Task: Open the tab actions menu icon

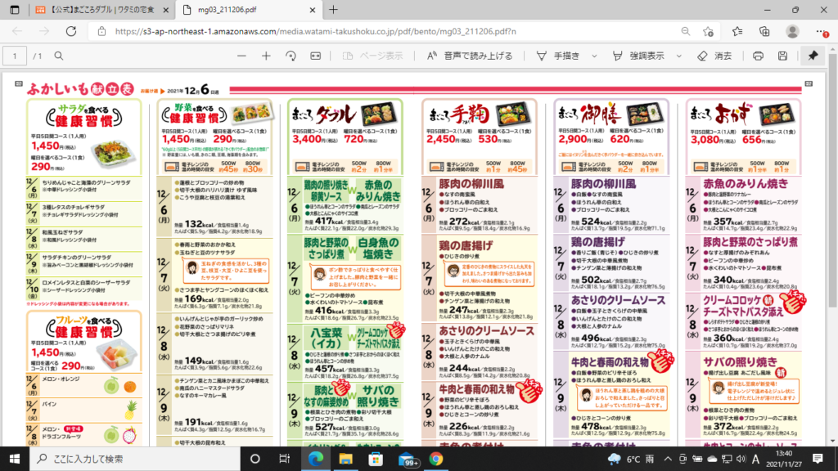Action: (15, 10)
